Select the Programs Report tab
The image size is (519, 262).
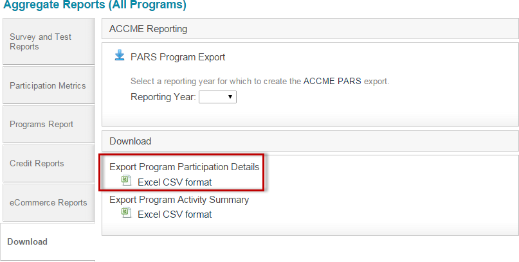(49, 125)
